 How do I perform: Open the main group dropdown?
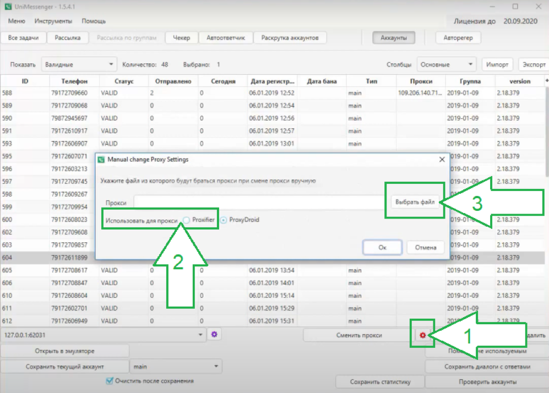176,367
